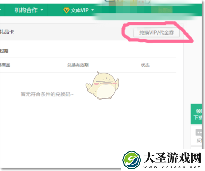Image resolution: width=205 pixels, height=171 pixels.
Task: Click the 兑换有效期 column header
Action: click(78, 65)
